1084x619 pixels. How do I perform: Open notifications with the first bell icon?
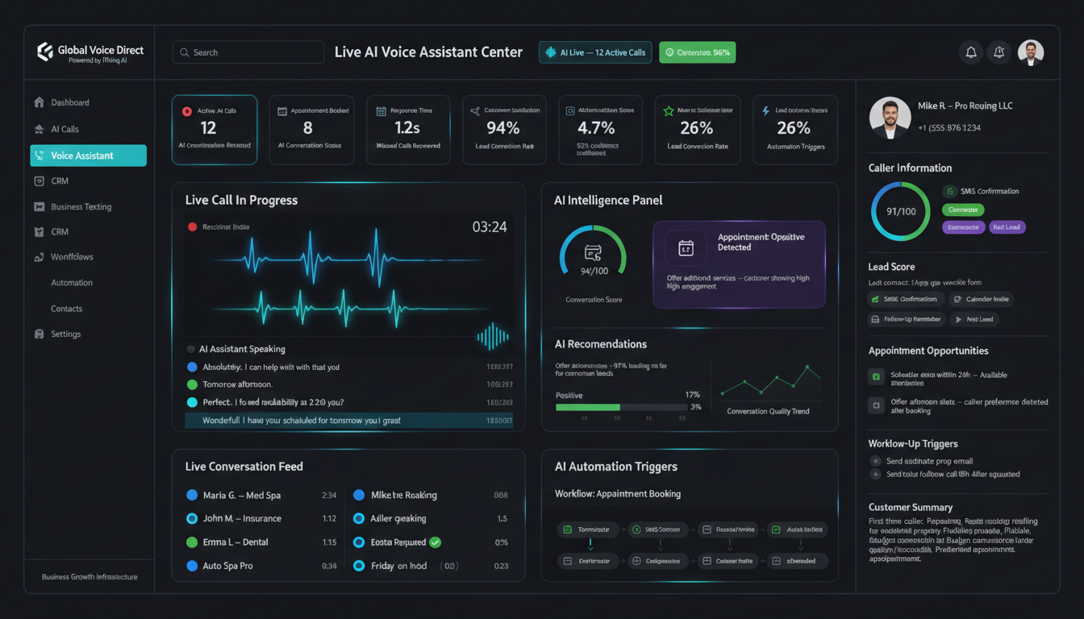click(971, 52)
